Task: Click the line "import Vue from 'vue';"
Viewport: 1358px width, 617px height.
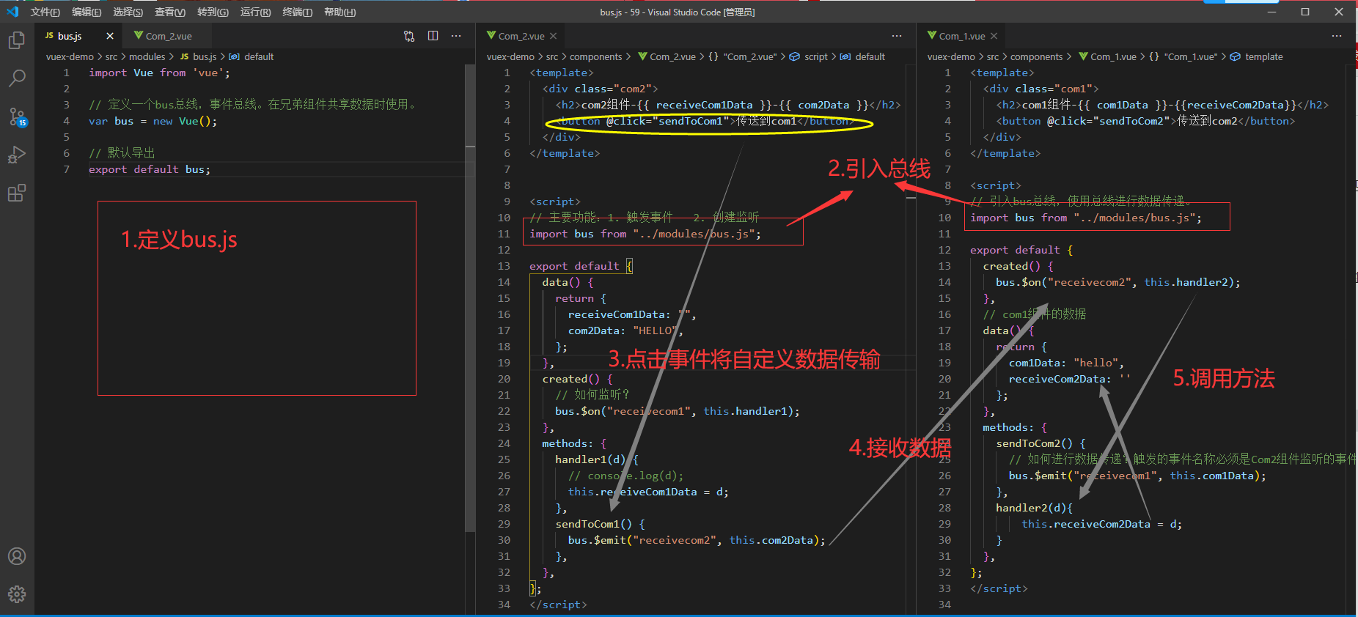Action: pyautogui.click(x=159, y=73)
